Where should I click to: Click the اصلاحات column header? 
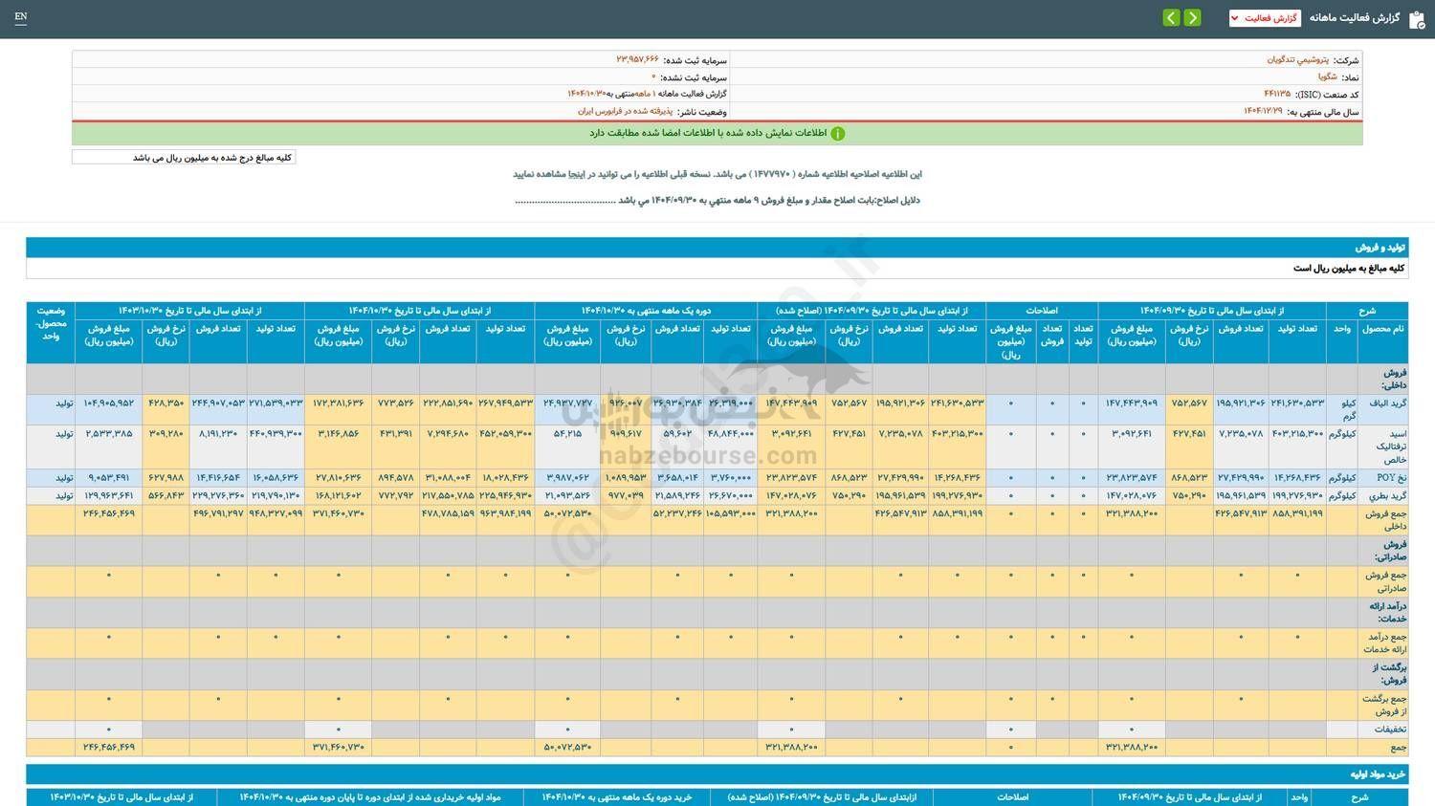1041,310
